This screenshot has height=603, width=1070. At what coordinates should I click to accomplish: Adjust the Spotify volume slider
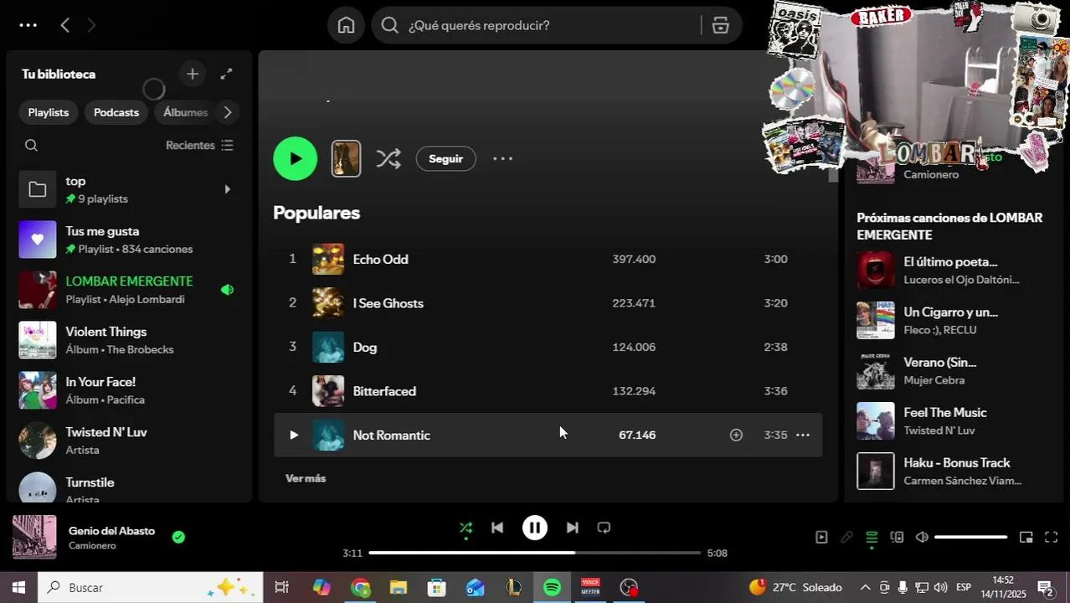(970, 538)
